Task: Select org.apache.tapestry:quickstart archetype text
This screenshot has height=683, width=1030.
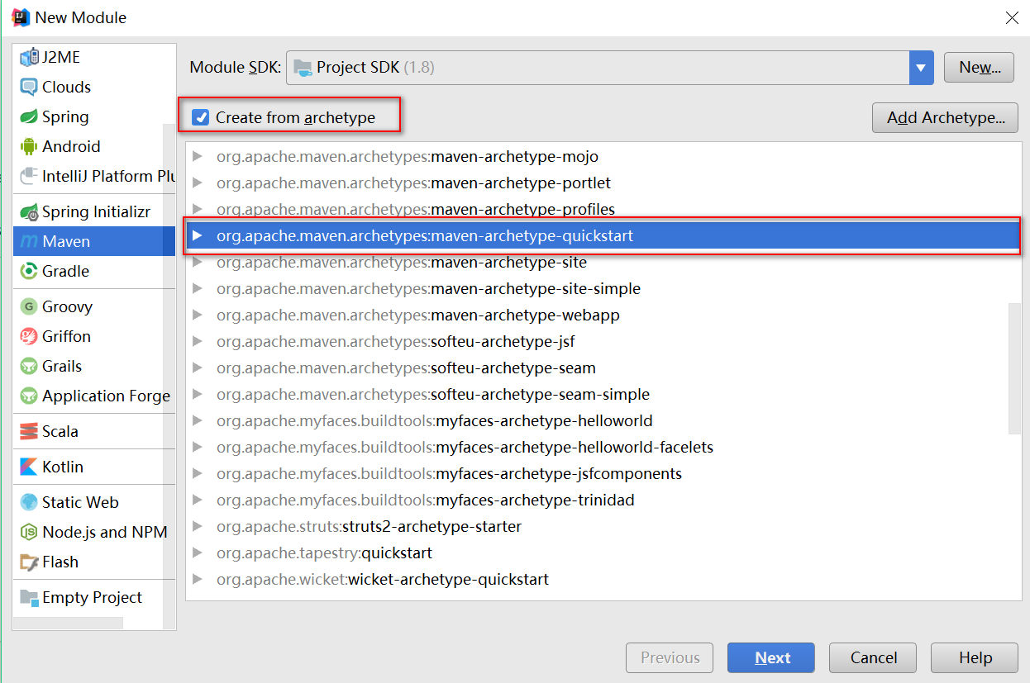Action: (x=324, y=553)
